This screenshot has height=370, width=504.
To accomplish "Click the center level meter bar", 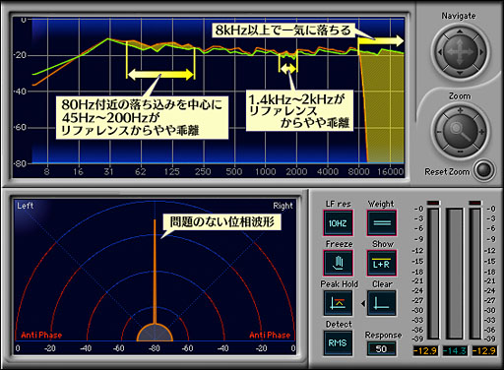I will (455, 274).
